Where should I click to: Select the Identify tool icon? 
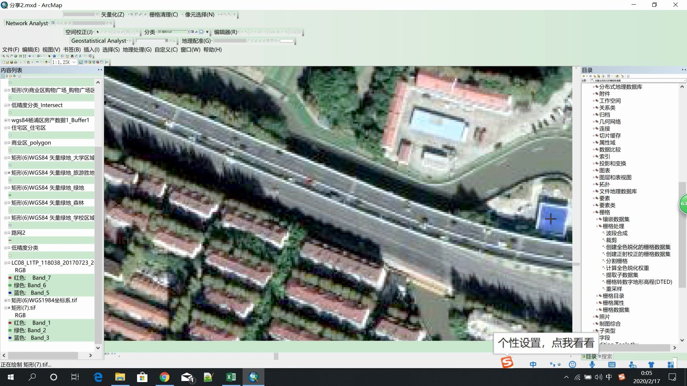54,56
